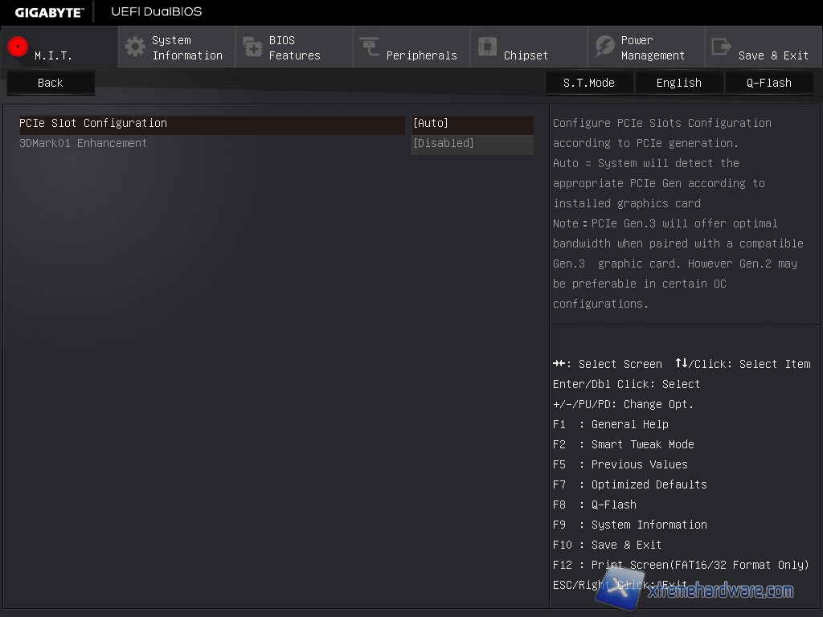The image size is (823, 617).
Task: Click the Chipset icon
Action: [x=487, y=47]
